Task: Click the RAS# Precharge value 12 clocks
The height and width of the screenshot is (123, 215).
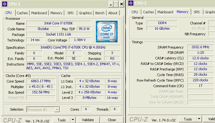Action: tap(200, 69)
